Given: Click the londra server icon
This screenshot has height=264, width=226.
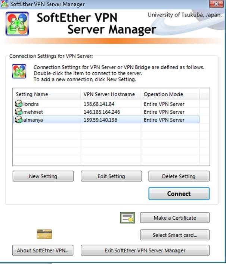Looking at the screenshot, I should click(x=19, y=104).
